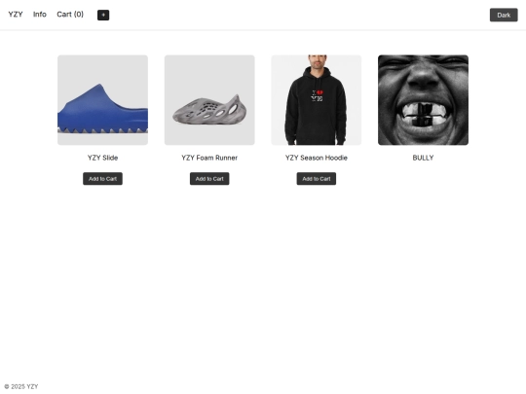Select the black hoodie product image
The image size is (526, 394).
[317, 100]
